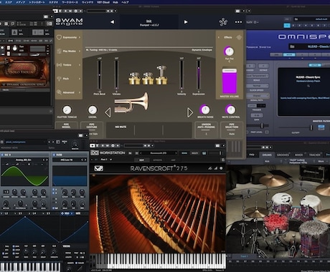Open the Signal Path dropdown in Omnisphere
The image size is (330, 272).
[258, 96]
